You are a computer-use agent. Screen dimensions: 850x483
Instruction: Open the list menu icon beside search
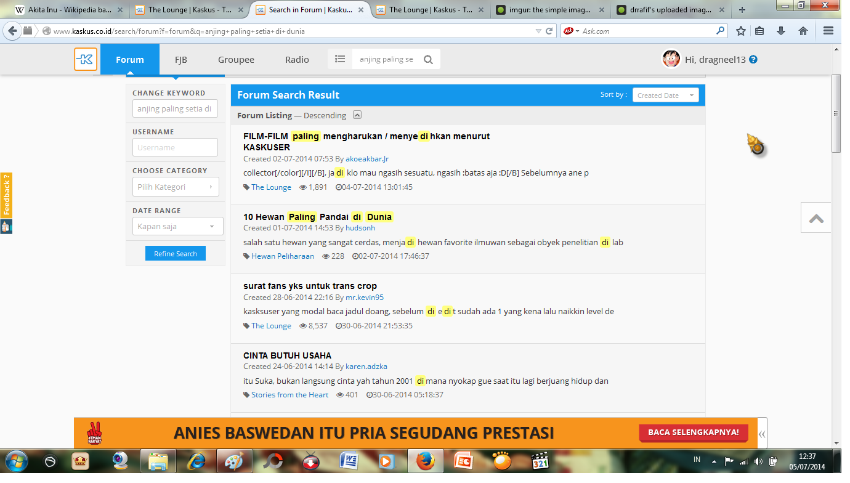(340, 59)
